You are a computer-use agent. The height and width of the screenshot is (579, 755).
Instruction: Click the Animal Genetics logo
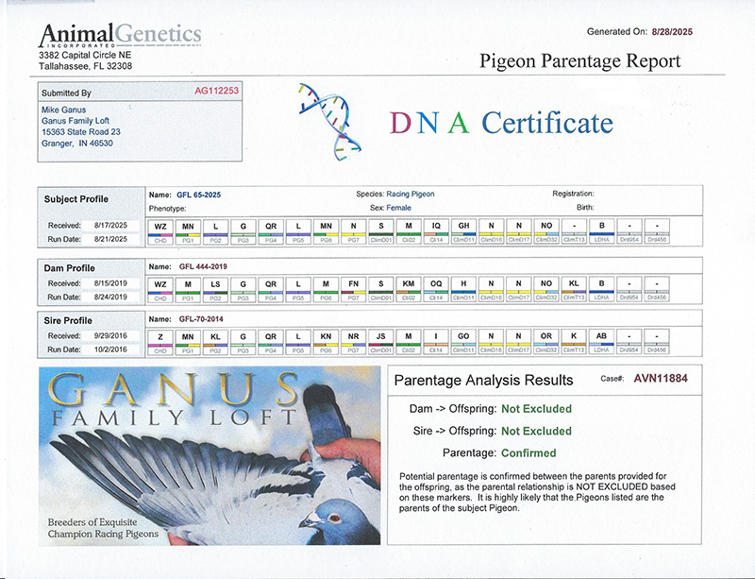pyautogui.click(x=120, y=37)
